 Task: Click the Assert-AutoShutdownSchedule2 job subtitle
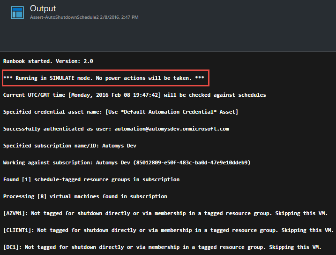coord(65,17)
